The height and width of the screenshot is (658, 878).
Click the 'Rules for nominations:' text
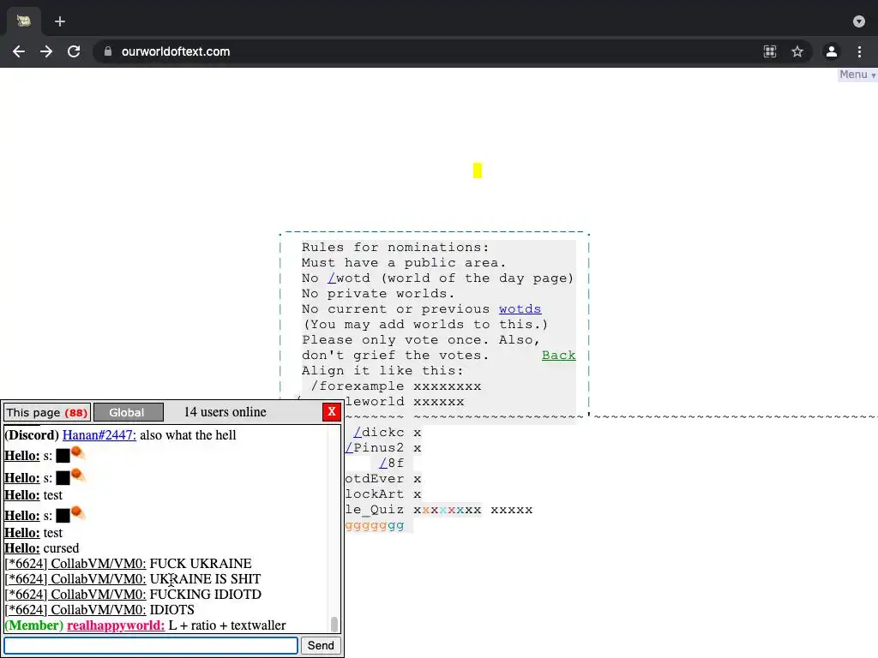click(395, 248)
